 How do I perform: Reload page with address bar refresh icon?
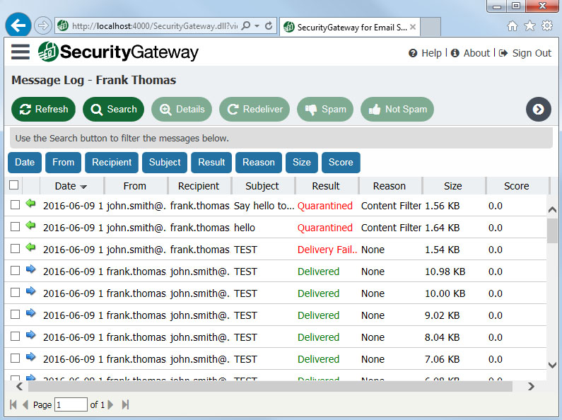click(269, 25)
